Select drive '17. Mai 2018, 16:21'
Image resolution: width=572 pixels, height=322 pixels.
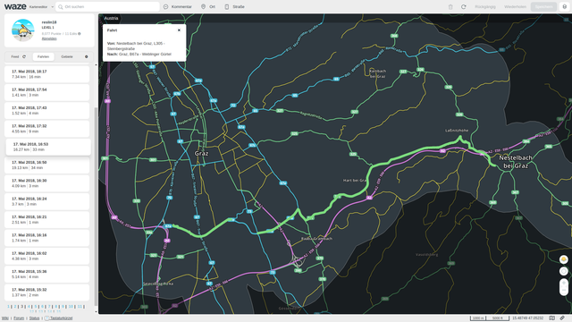click(x=47, y=219)
